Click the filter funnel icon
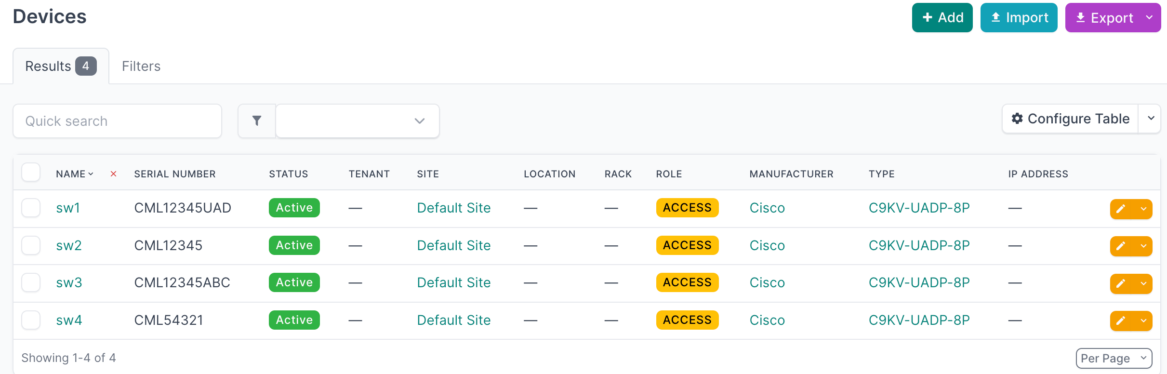Image resolution: width=1167 pixels, height=374 pixels. point(257,121)
